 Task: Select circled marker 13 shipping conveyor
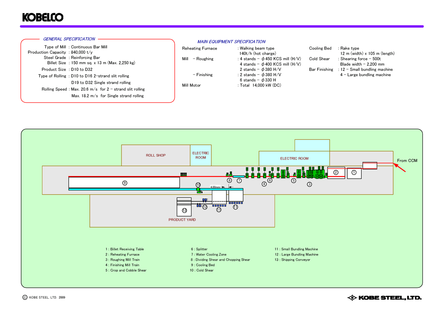184,210
